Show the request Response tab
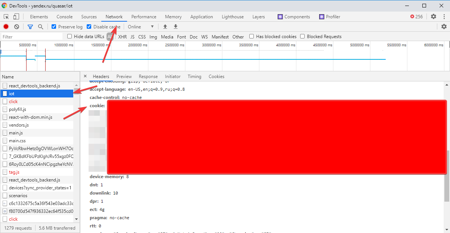Screen dimensions: 450x233 tap(148, 77)
